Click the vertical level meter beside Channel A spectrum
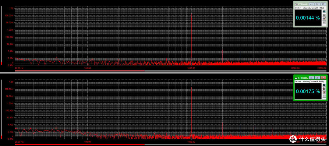The height and width of the screenshot is (146, 329). [x=2, y=36]
